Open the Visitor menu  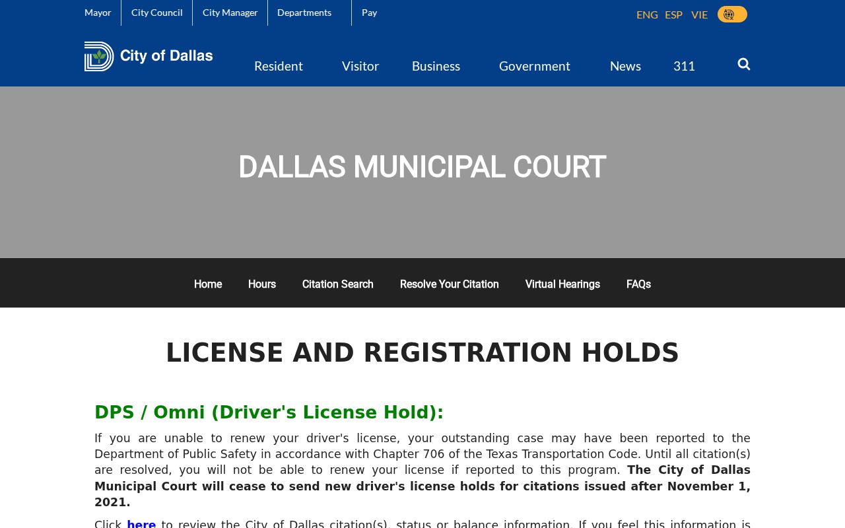tap(360, 66)
